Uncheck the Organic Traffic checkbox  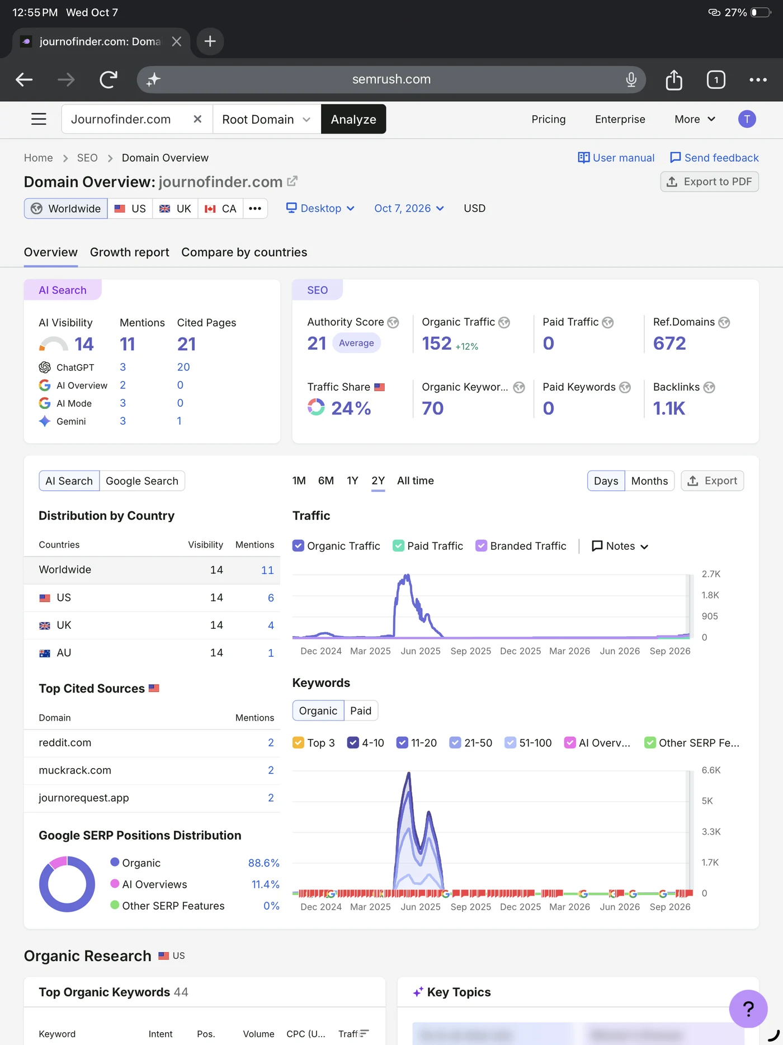[298, 545]
